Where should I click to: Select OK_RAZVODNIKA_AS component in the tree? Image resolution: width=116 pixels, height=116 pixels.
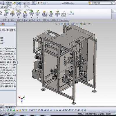[8, 81]
